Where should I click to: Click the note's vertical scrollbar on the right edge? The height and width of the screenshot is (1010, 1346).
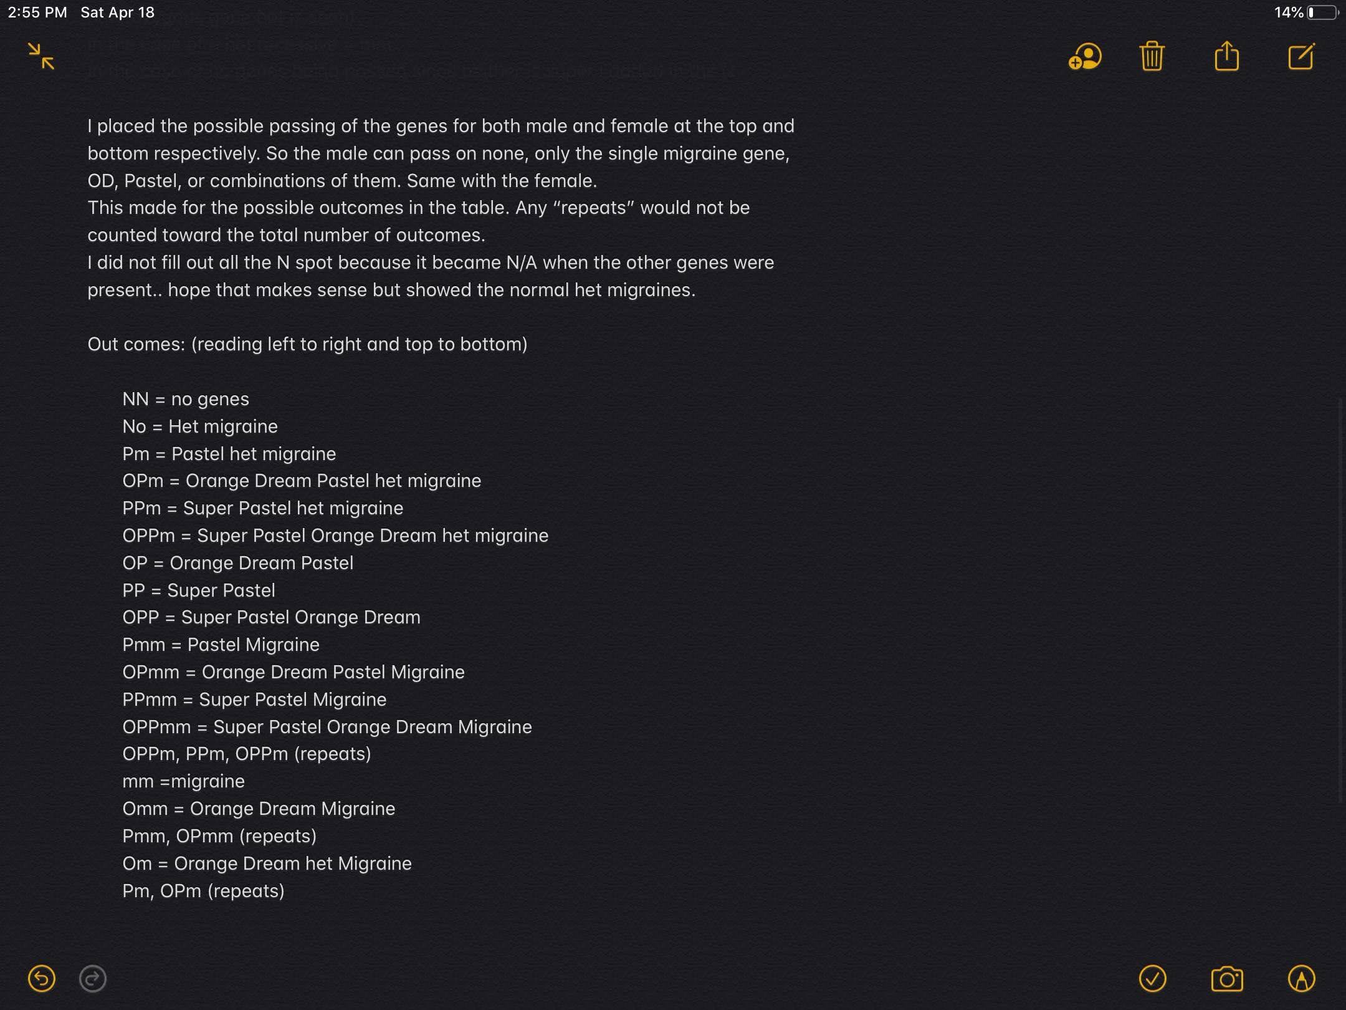click(1340, 599)
